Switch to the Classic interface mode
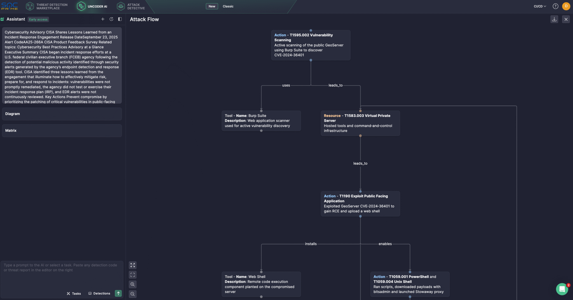 [228, 6]
